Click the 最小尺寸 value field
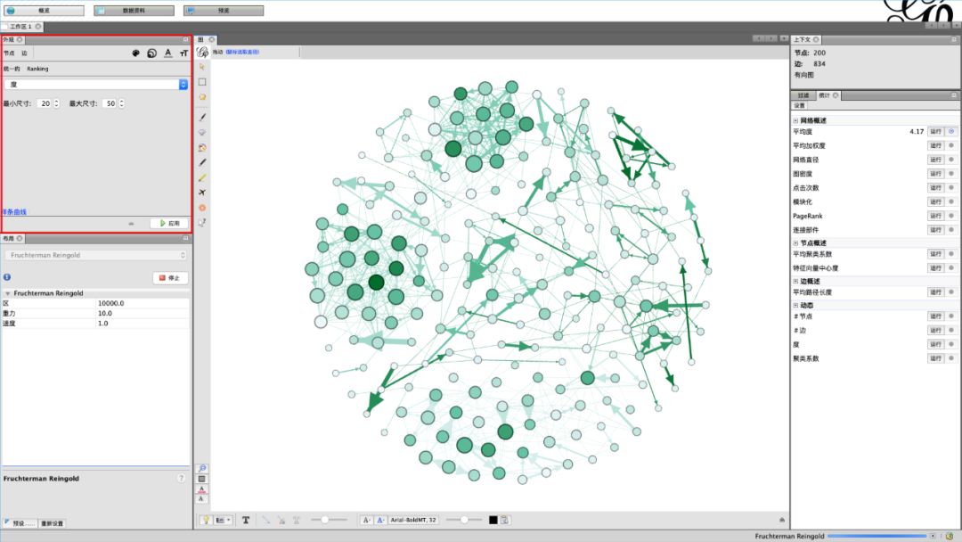The width and height of the screenshot is (962, 542). pos(45,103)
